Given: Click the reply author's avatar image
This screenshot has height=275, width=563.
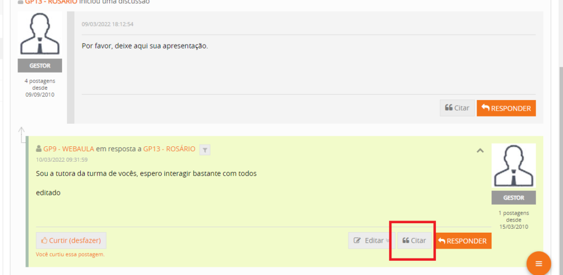Looking at the screenshot, I should point(514,166).
